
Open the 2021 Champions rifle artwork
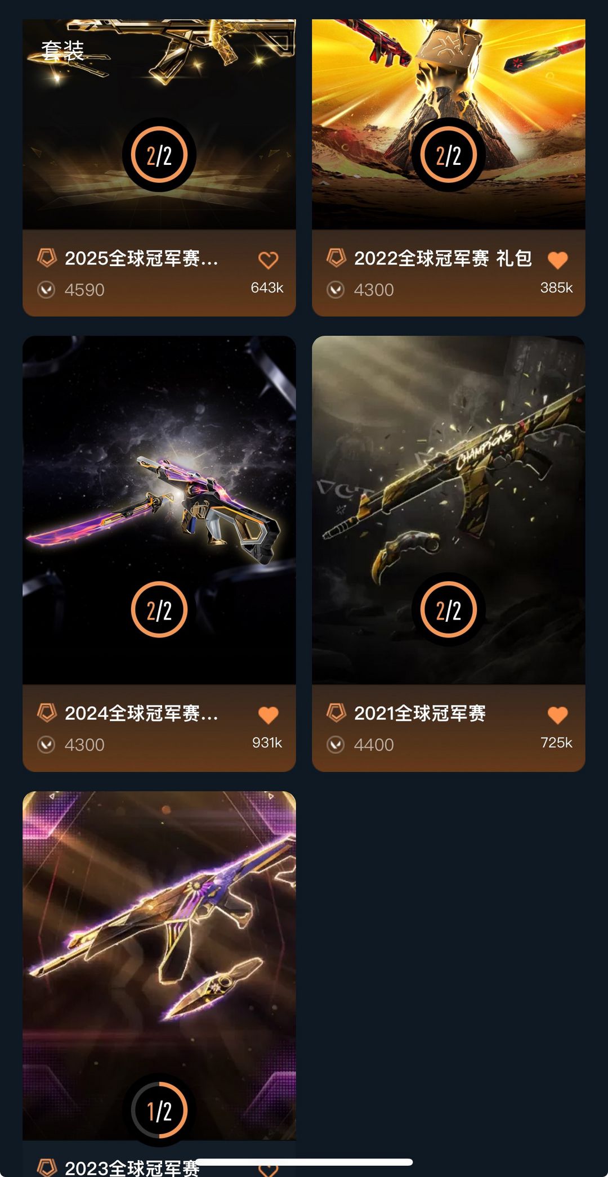click(449, 510)
